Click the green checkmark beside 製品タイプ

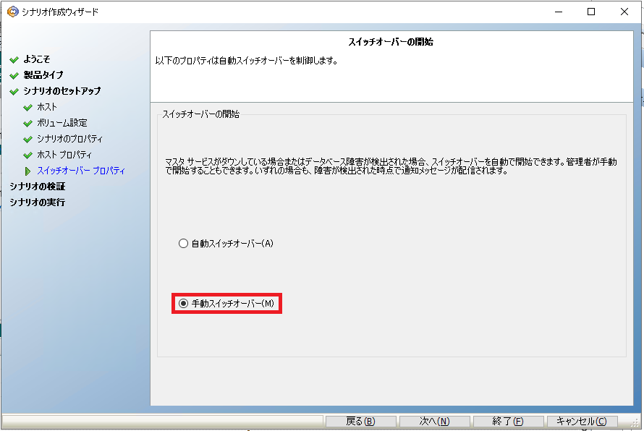tap(14, 75)
